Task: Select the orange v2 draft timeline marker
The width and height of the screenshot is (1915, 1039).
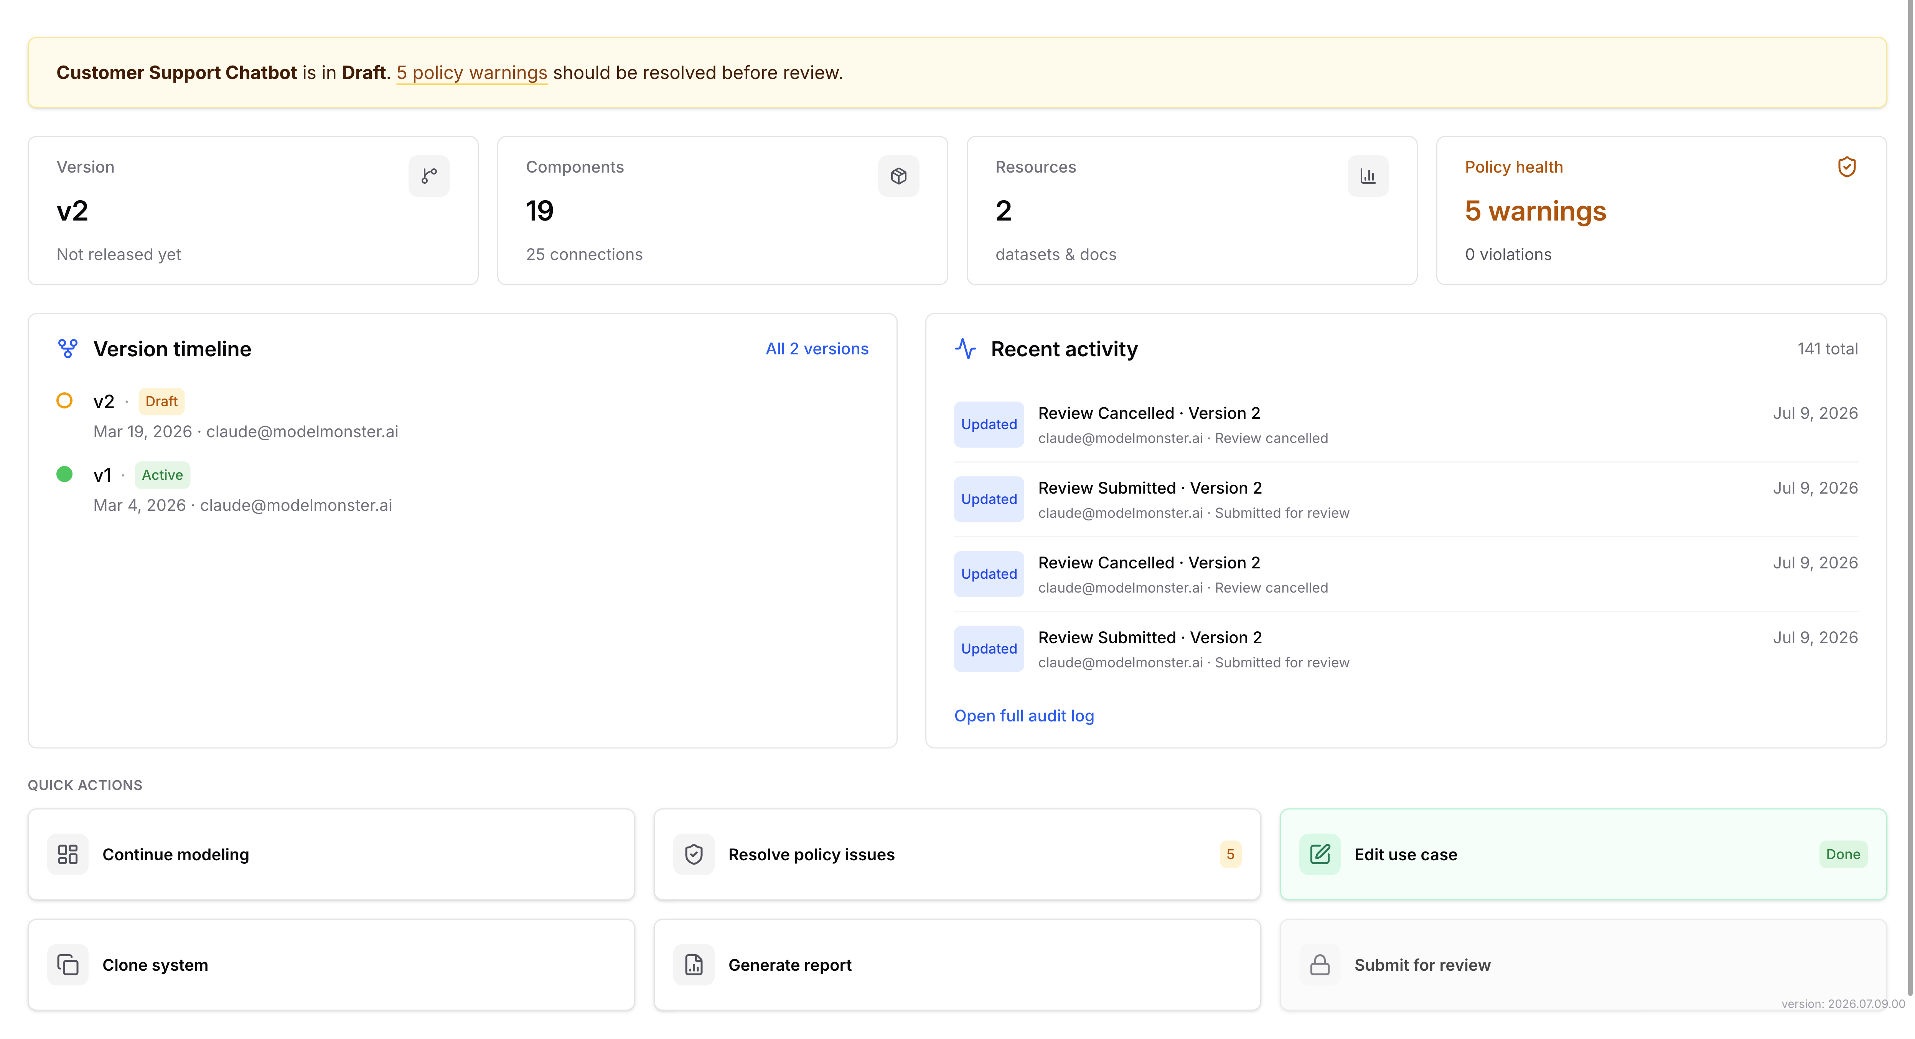Action: click(x=65, y=400)
